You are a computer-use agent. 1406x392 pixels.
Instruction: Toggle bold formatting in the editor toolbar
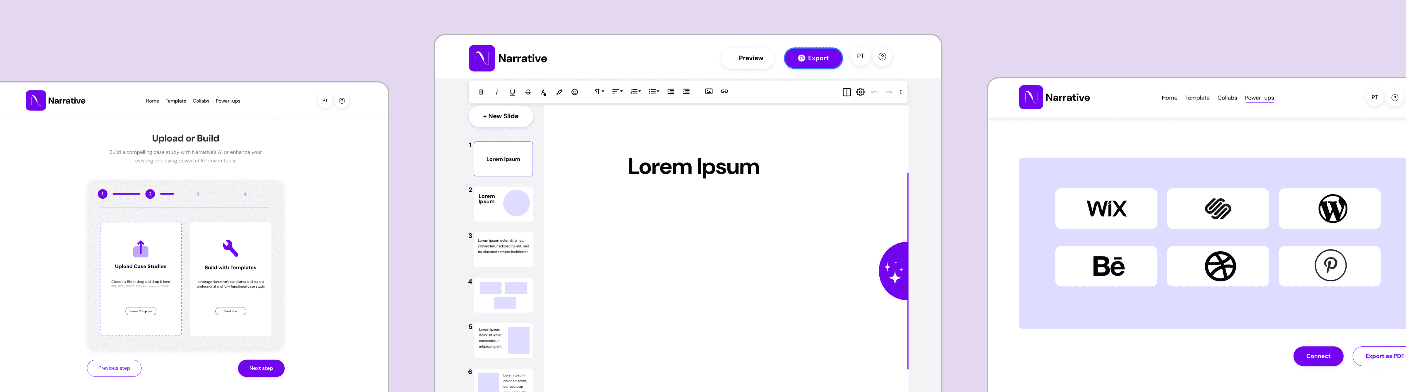(481, 92)
